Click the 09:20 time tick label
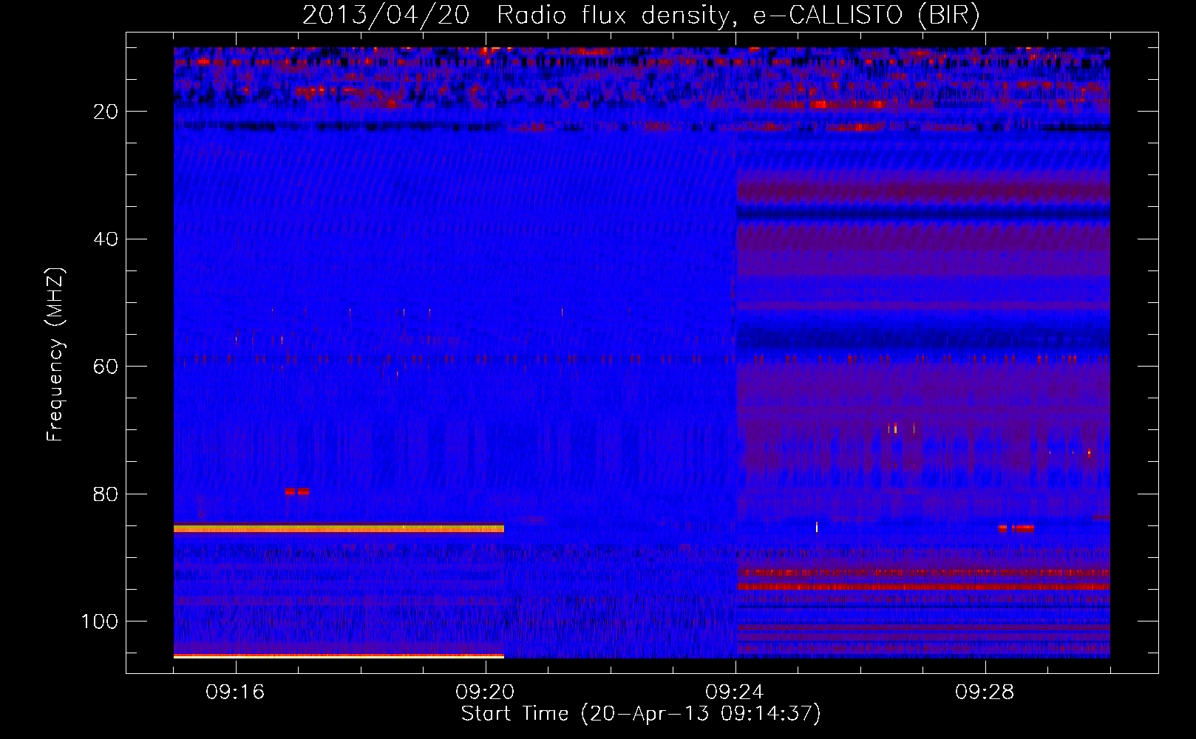 click(x=485, y=692)
